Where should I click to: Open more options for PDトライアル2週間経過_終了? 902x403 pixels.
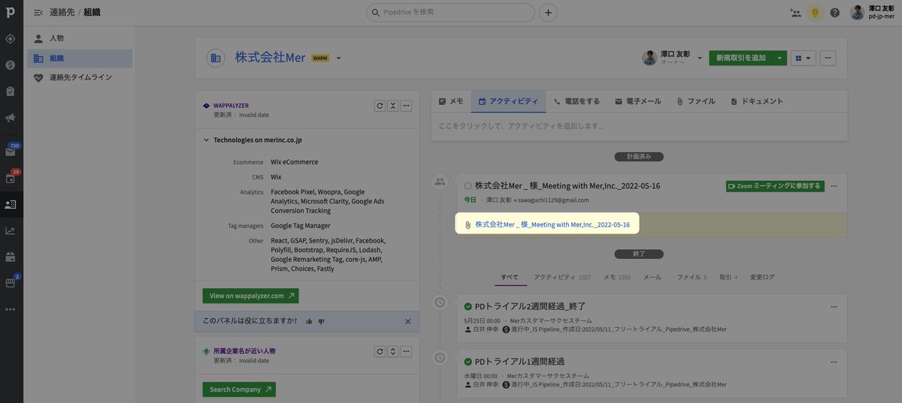coord(834,307)
